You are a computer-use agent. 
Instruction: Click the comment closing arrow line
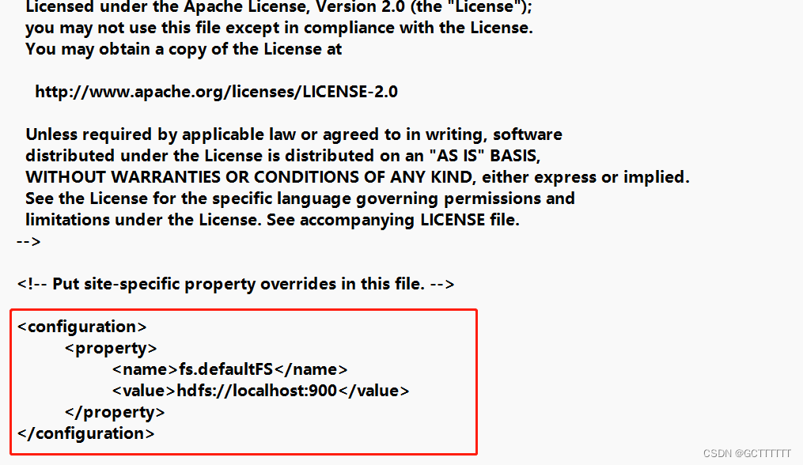pos(28,241)
